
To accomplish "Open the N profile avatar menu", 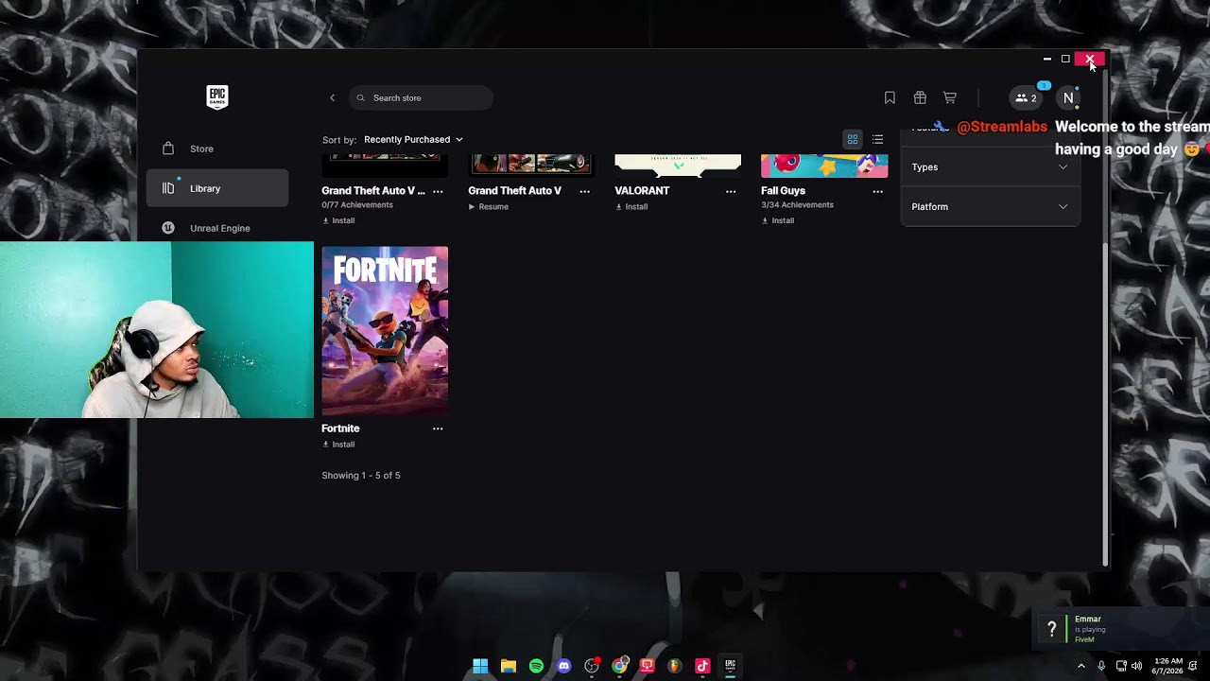I will (1068, 97).
